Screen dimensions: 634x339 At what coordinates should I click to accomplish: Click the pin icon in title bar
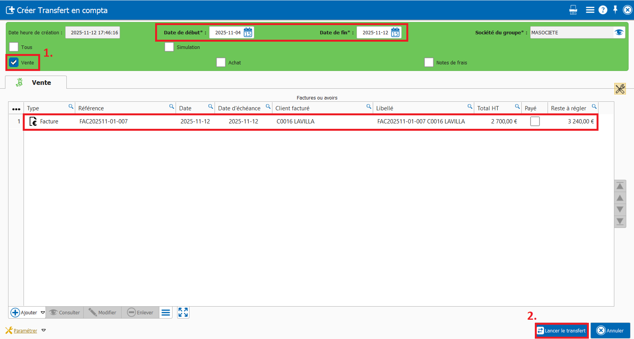(x=615, y=10)
